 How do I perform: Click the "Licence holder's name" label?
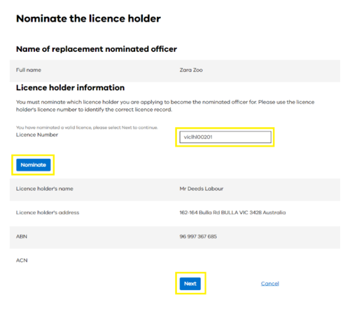tap(45, 189)
